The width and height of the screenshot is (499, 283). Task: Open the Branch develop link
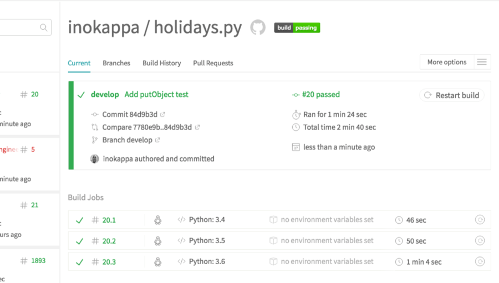[x=128, y=140]
